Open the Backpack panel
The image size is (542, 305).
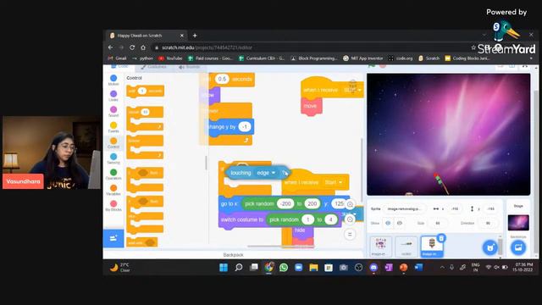233,255
